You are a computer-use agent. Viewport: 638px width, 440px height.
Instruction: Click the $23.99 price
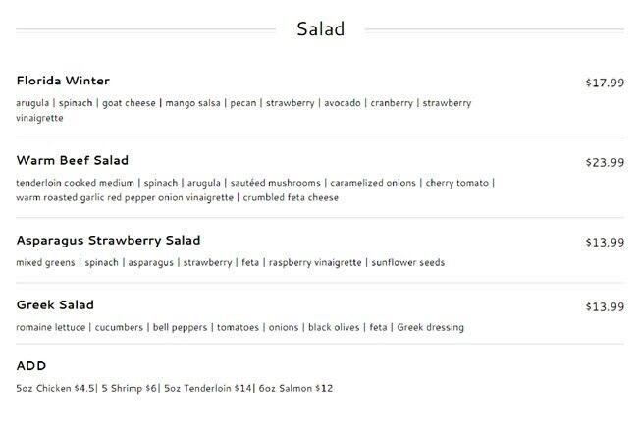[x=604, y=162]
